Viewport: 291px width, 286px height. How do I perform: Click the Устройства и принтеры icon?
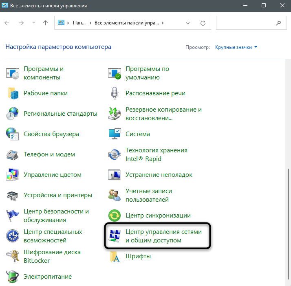tap(13, 196)
